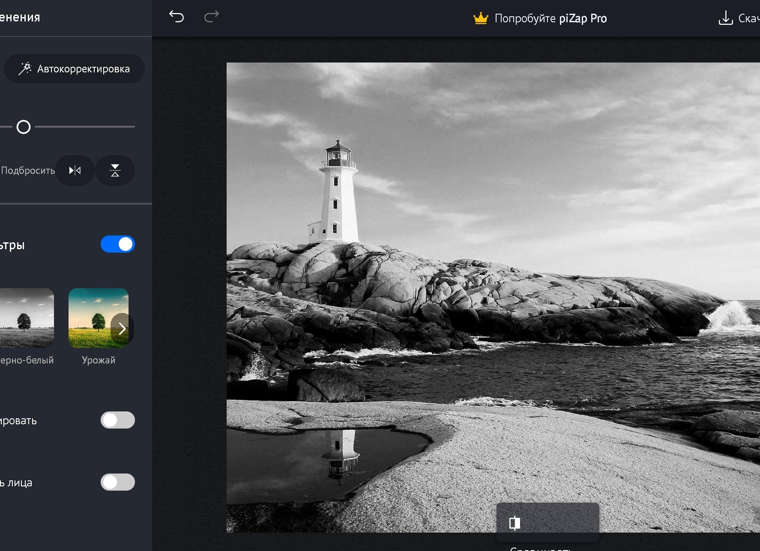Click the magic wand icon
Image resolution: width=760 pixels, height=551 pixels.
click(x=25, y=69)
